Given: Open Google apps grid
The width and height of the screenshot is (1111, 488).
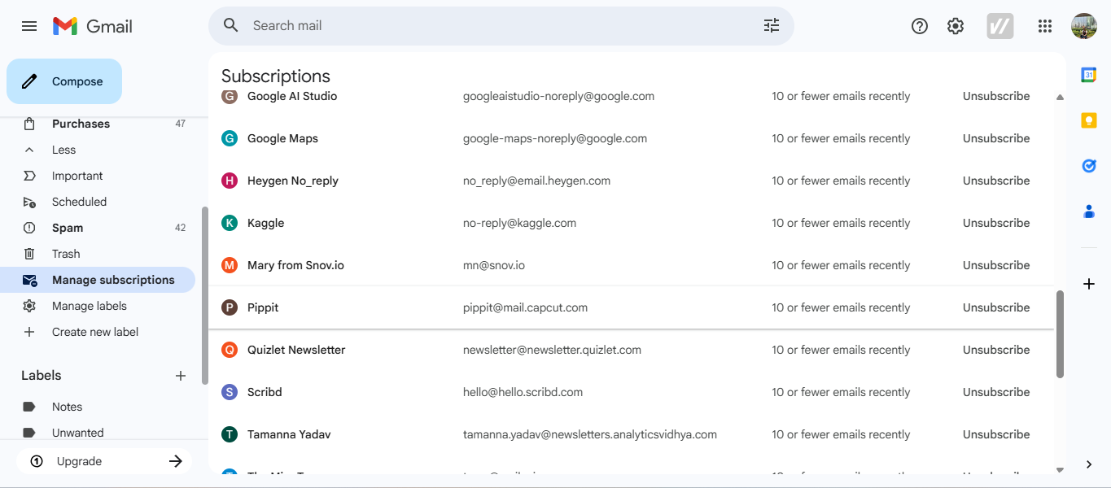Looking at the screenshot, I should point(1045,26).
